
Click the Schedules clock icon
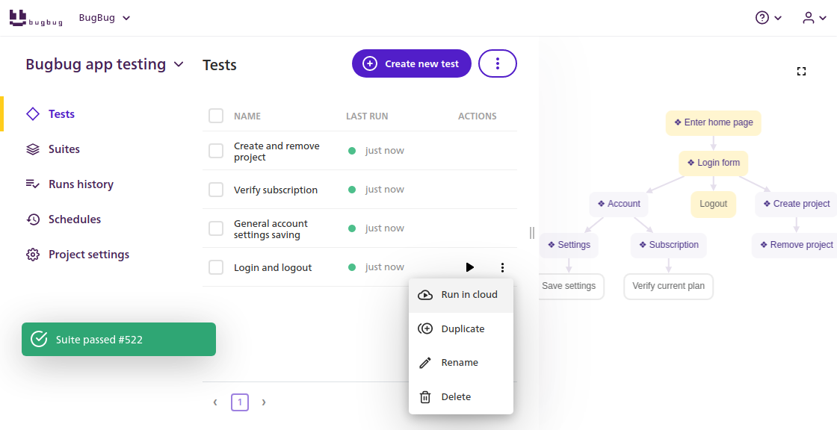(33, 219)
